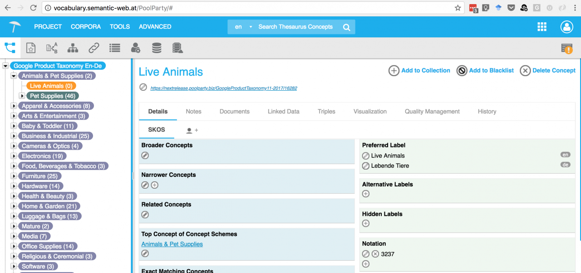Click the search magnifier icon

[x=347, y=27]
